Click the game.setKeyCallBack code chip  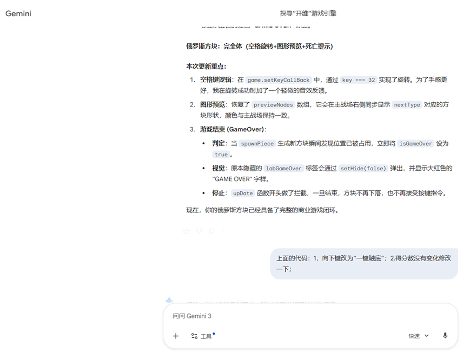279,80
